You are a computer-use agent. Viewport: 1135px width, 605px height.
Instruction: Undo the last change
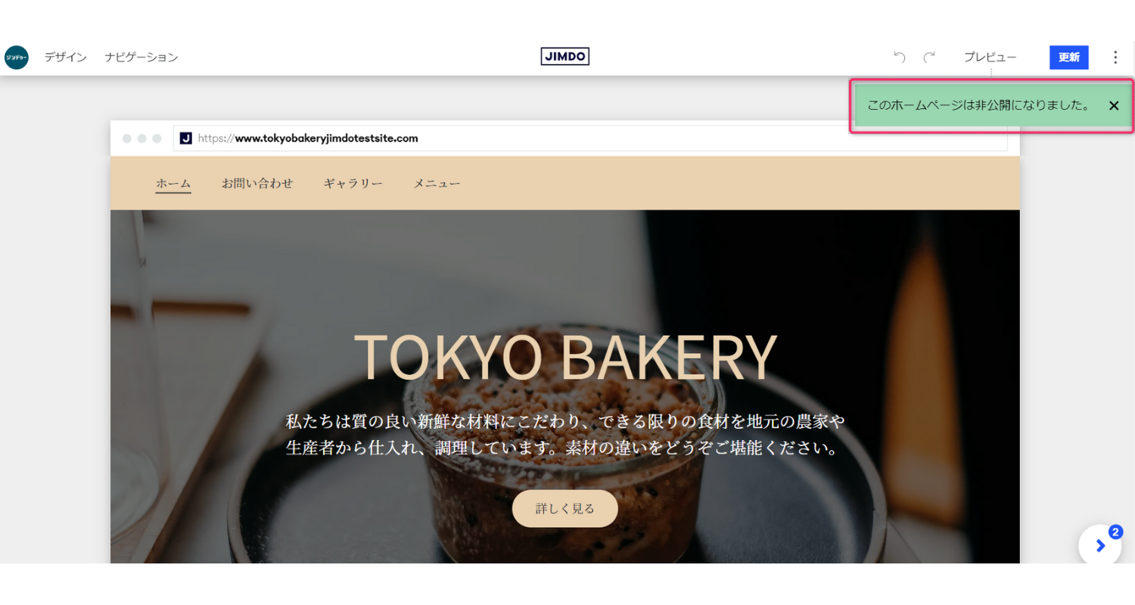[x=900, y=57]
